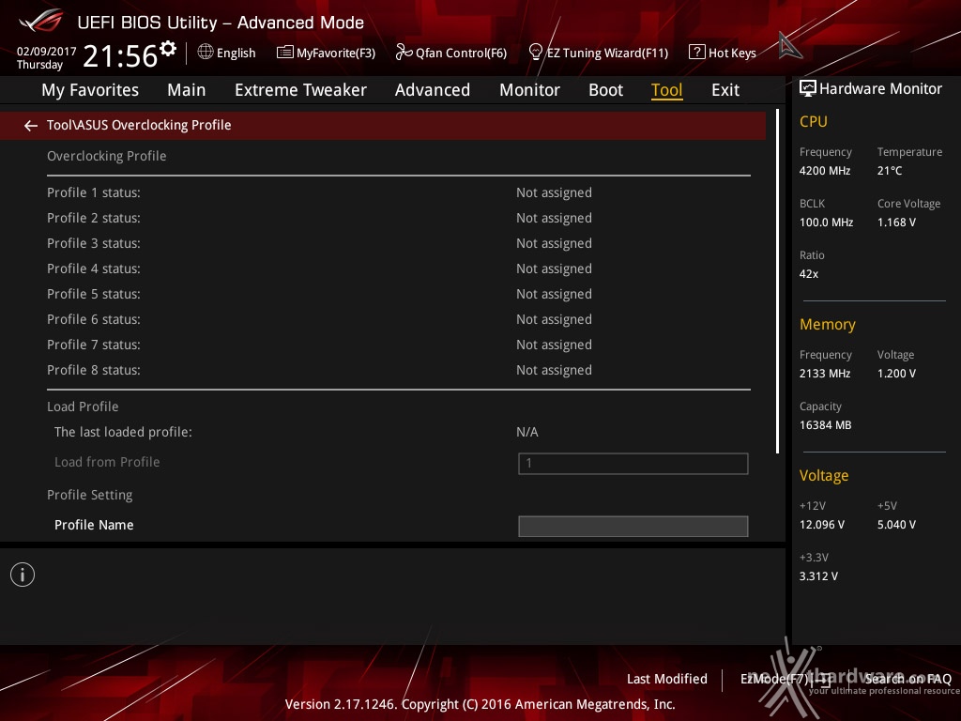Click CPU temperature value 21°C
This screenshot has width=961, height=721.
click(x=890, y=171)
